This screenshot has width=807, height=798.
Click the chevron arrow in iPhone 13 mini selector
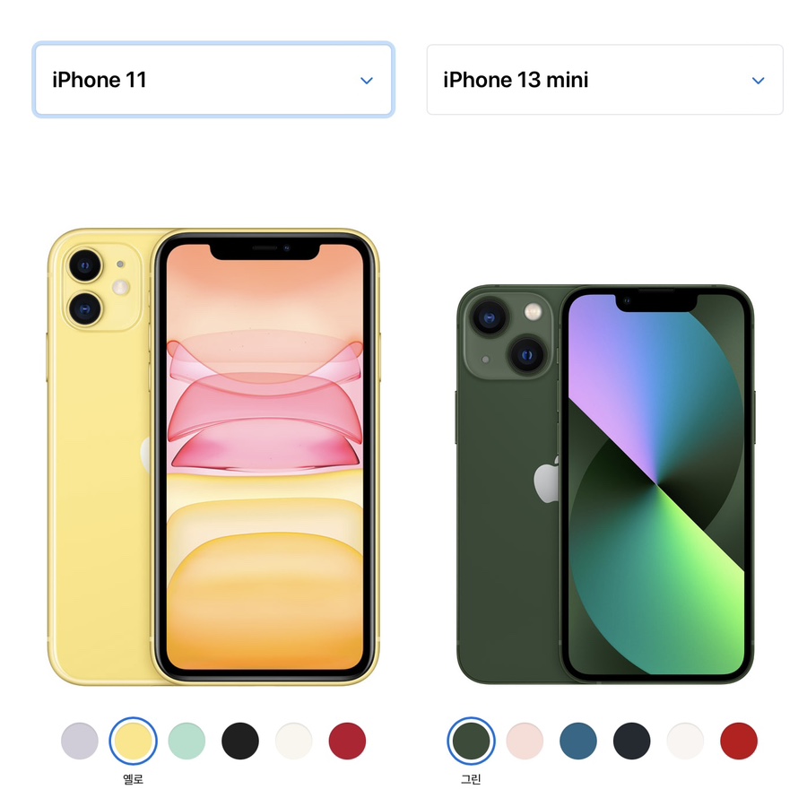(758, 81)
